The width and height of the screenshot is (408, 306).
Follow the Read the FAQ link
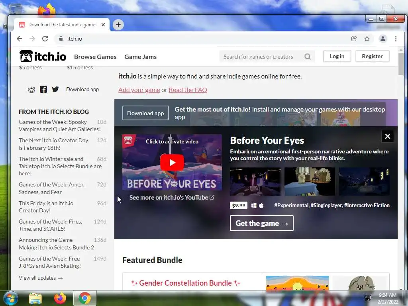pos(188,90)
